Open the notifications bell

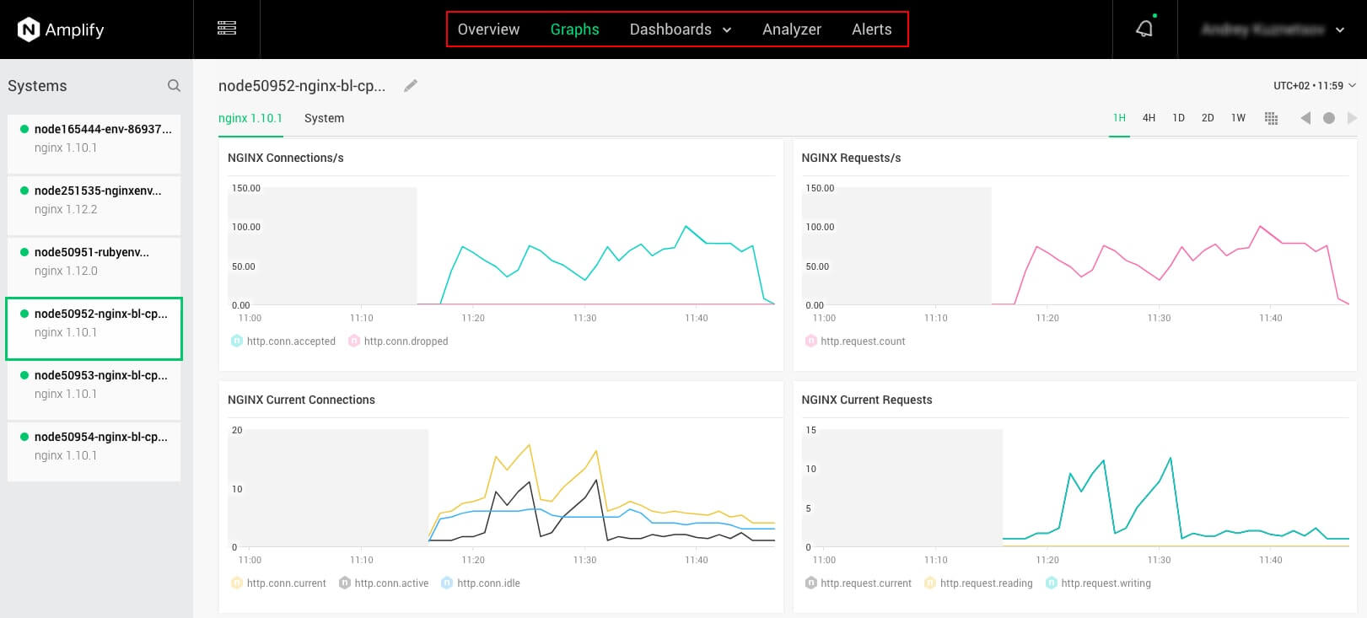click(1144, 29)
